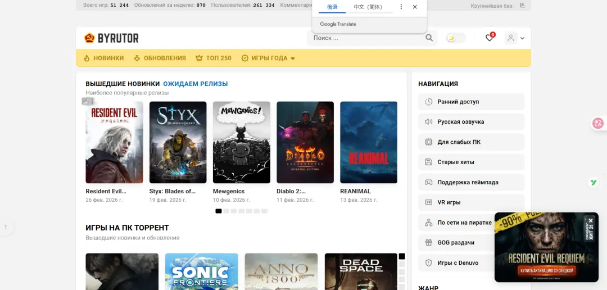Open Поддержка геймпада navigation item
The width and height of the screenshot is (607, 290).
pyautogui.click(x=471, y=182)
